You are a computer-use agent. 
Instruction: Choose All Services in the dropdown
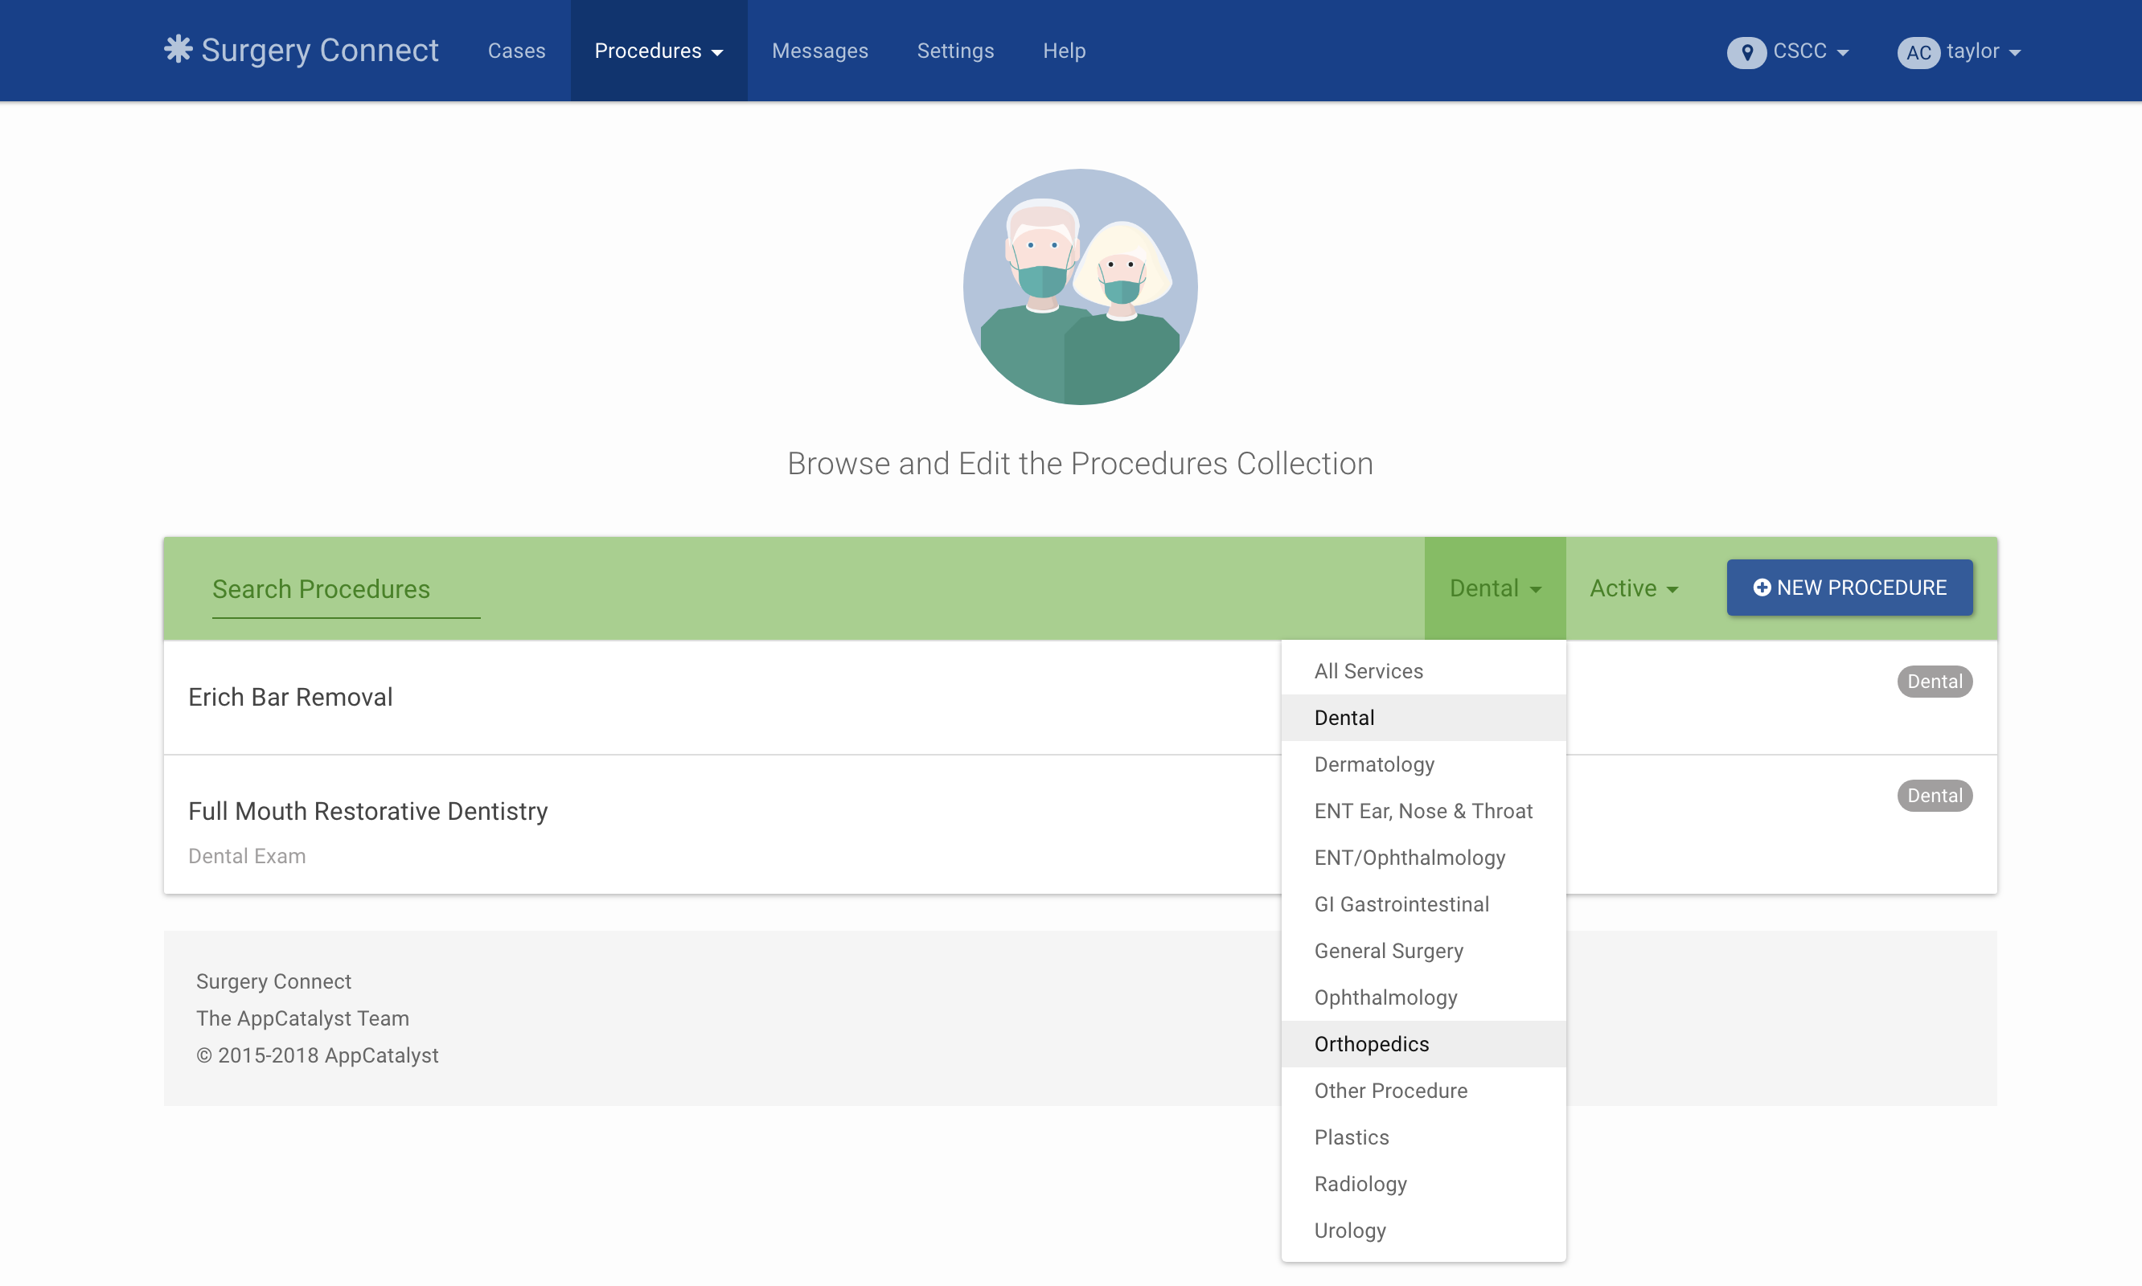[x=1368, y=671]
